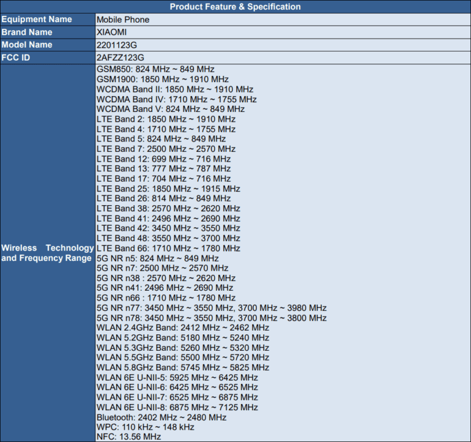Select the '5G NR n77' frequency line
This screenshot has width=471, height=442.
[x=212, y=308]
